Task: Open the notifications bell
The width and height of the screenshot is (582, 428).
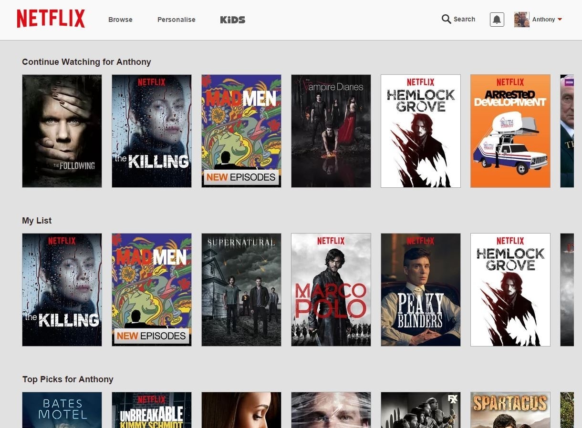Action: tap(497, 20)
